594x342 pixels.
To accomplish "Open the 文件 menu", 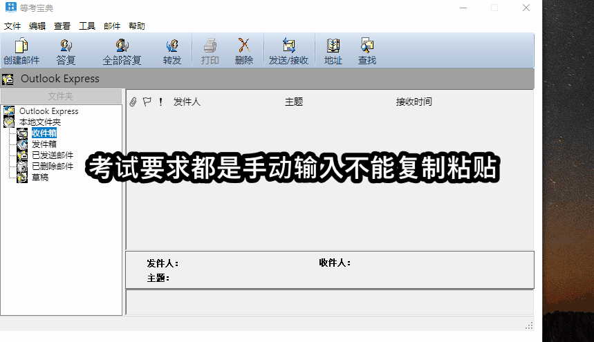I will click(12, 26).
